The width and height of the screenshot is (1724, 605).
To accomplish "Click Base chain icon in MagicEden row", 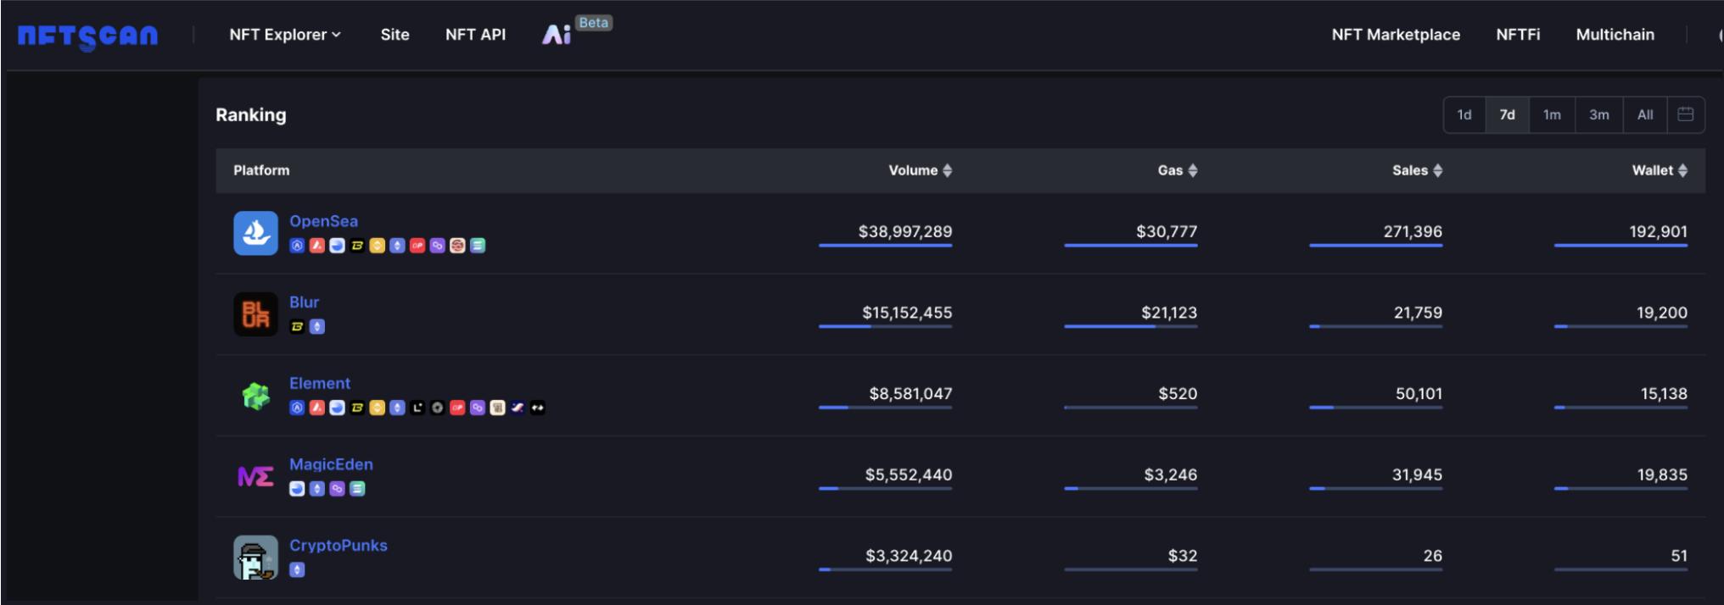I will pyautogui.click(x=297, y=489).
